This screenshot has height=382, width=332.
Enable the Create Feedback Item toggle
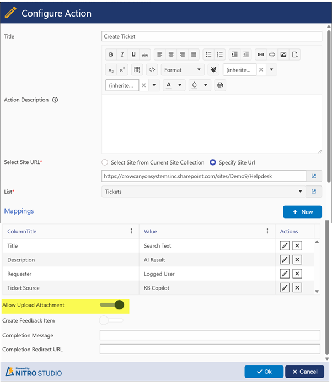111,320
